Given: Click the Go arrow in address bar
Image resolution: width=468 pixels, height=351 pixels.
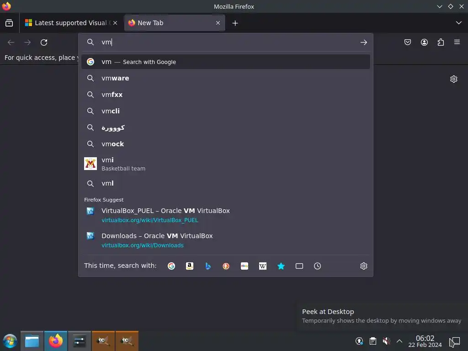Looking at the screenshot, I should tap(363, 43).
